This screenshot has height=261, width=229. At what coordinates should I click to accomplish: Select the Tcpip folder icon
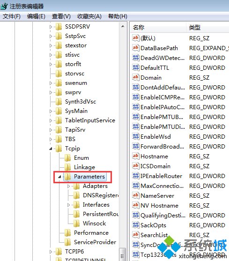point(59,149)
